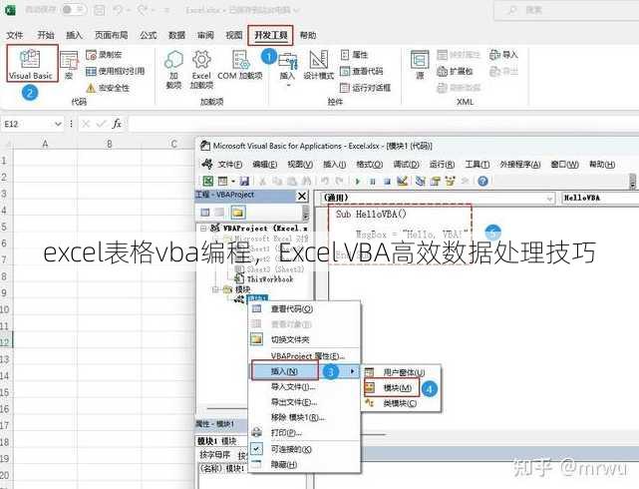Click the Break pause icon in VBA toolbar
639x489 pixels.
pos(373,181)
